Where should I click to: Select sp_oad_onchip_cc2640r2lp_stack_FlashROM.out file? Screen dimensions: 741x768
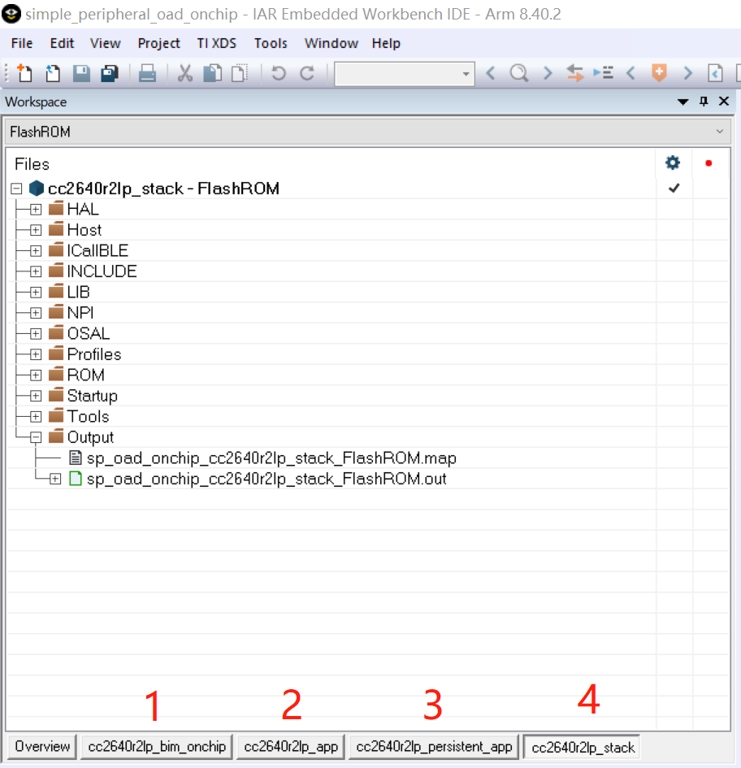pos(266,479)
